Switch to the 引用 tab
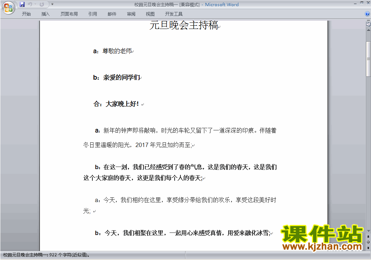Screen dimensions: 371x260 93,14
